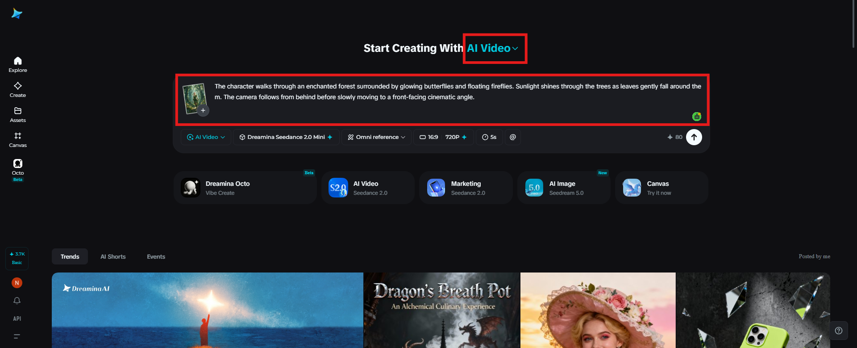
Task: Add another reference image with plus icon
Action: pos(203,110)
